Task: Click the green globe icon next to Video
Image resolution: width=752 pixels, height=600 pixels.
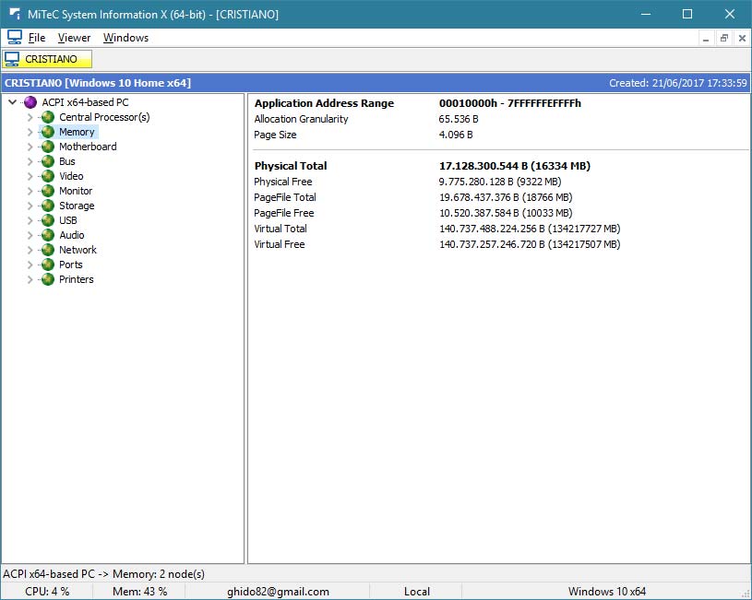Action: (x=48, y=176)
